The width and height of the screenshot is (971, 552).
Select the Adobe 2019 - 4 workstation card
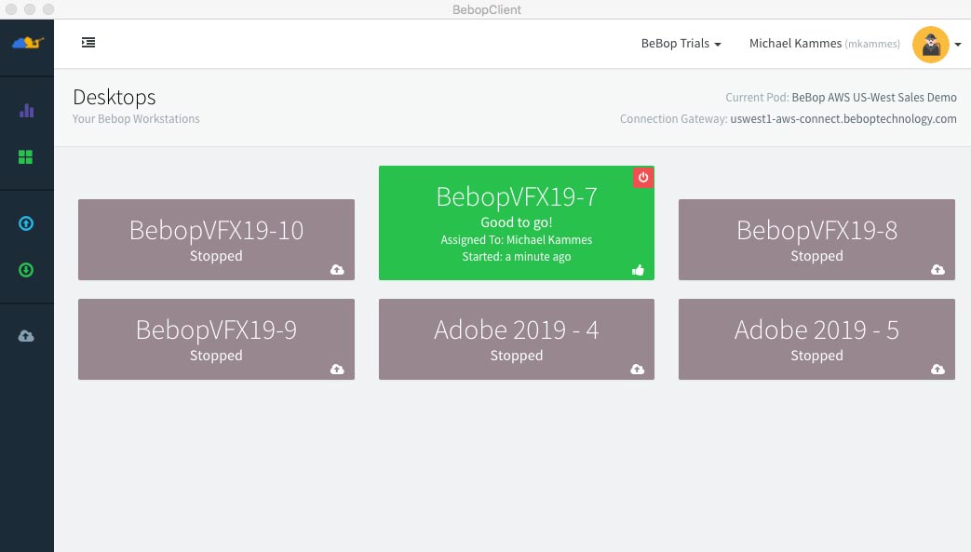517,340
